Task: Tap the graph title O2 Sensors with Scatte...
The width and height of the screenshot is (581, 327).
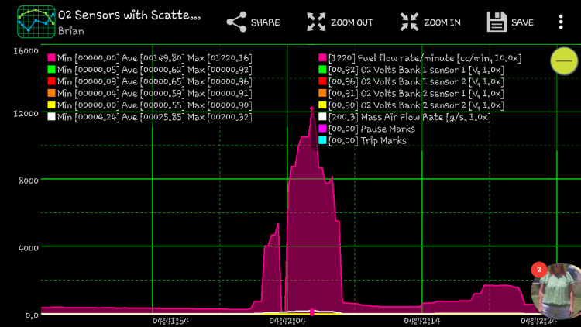Action: (x=129, y=15)
